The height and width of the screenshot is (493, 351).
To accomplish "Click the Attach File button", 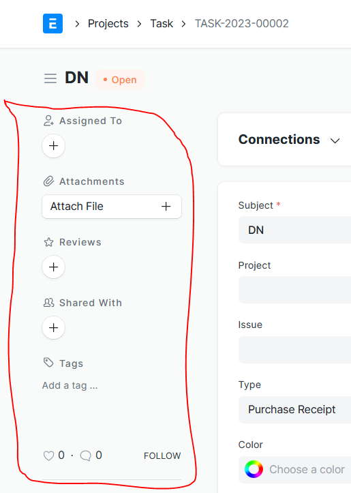I will (112, 206).
